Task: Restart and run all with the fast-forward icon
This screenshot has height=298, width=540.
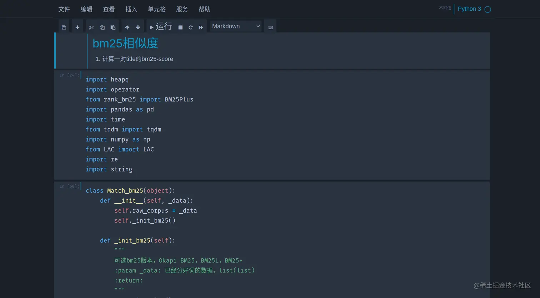Action: tap(201, 27)
